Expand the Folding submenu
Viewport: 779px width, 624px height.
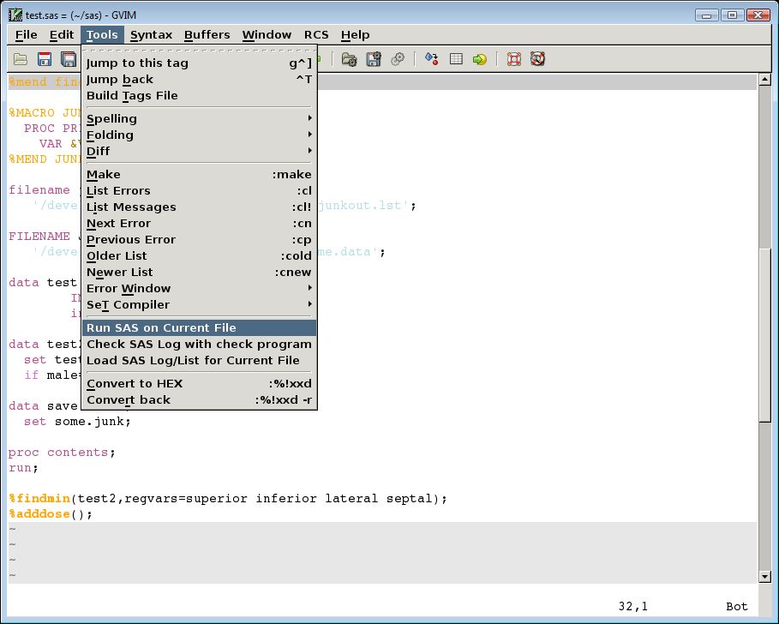[x=199, y=135]
